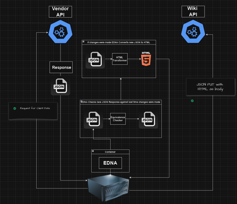Collapse the 'EDNA Checks new JSON Response' container
Screen dimensions: 237x204
click(81, 102)
